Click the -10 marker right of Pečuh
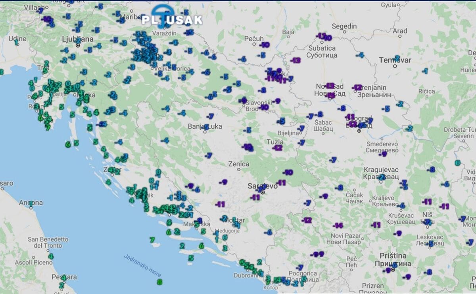The width and height of the screenshot is (476, 294). click(265, 45)
